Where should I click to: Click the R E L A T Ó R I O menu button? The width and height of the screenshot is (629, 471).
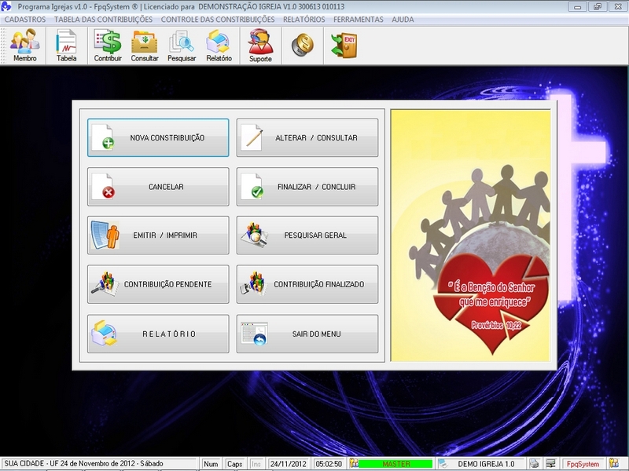click(x=158, y=334)
